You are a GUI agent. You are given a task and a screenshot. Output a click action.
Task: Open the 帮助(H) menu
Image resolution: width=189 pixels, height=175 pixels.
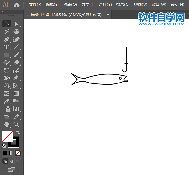[x=177, y=5]
